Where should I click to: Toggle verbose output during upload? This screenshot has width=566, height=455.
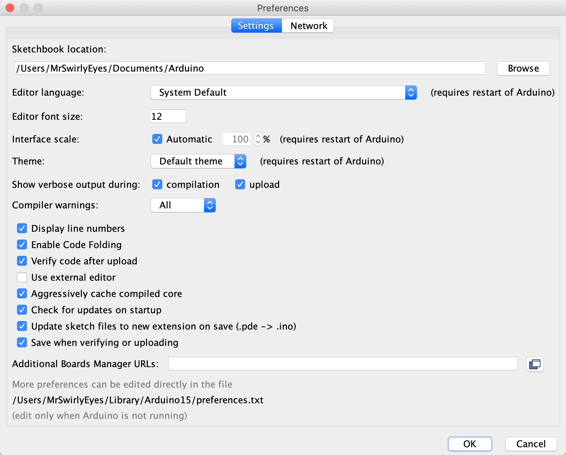pos(240,185)
